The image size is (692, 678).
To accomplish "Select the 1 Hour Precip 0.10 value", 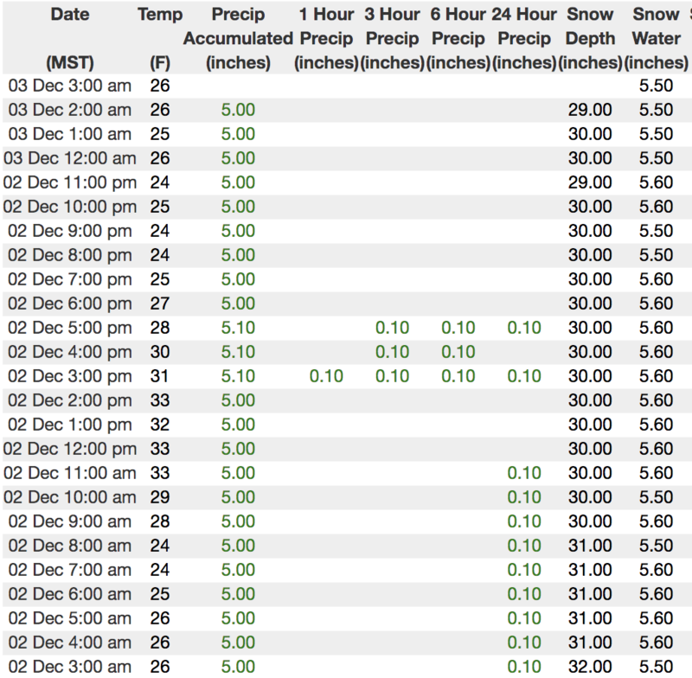I will tap(327, 376).
